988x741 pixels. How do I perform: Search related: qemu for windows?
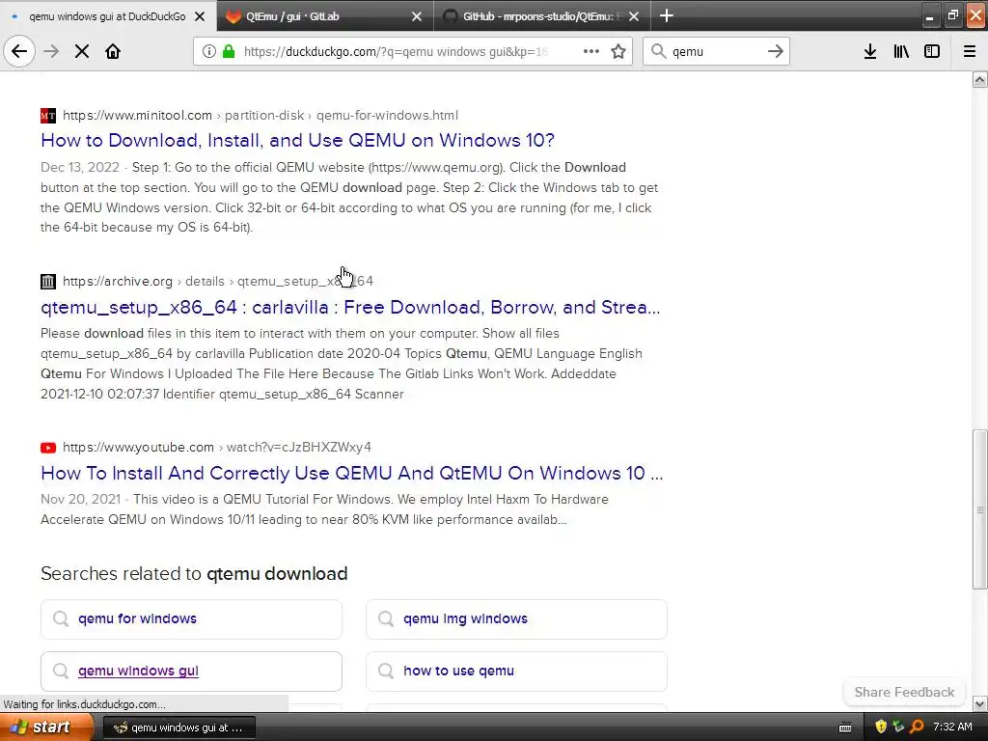tap(192, 618)
